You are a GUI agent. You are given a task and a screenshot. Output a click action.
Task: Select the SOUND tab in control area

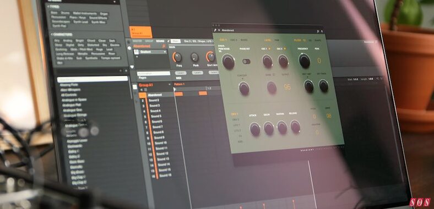tap(160, 41)
